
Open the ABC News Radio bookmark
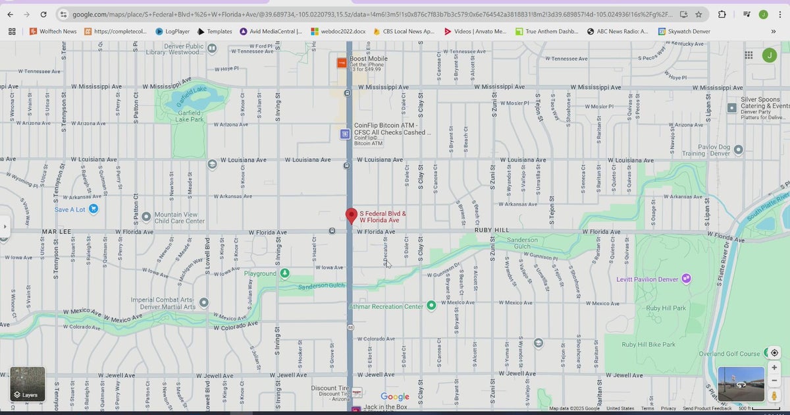coord(618,31)
